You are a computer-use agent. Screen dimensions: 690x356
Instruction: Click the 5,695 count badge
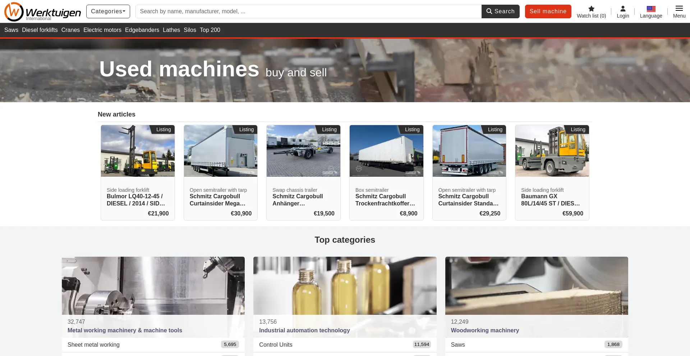pyautogui.click(x=230, y=345)
